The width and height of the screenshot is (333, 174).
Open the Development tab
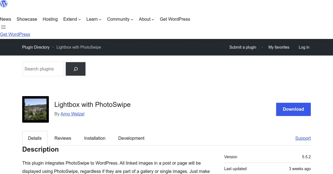(131, 138)
